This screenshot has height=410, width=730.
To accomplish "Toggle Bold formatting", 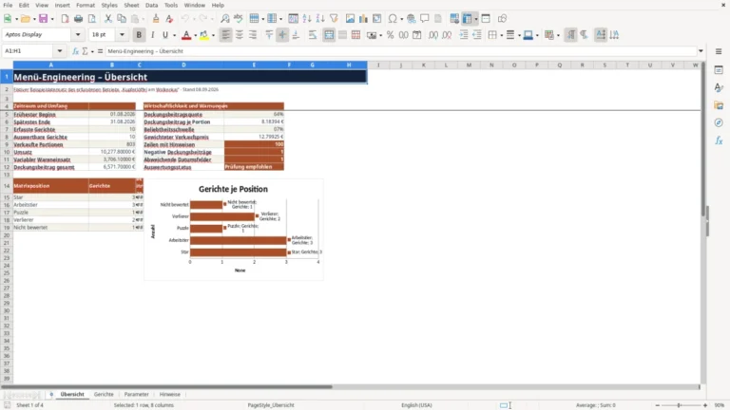I will click(139, 35).
